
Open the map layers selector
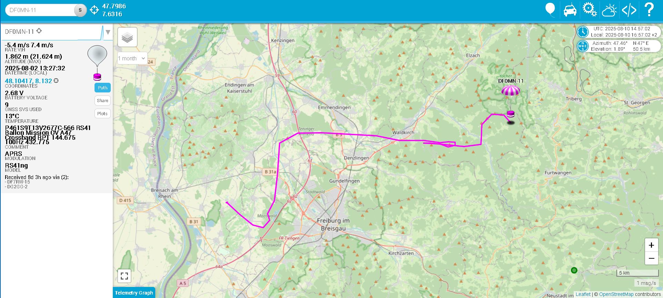click(x=127, y=37)
